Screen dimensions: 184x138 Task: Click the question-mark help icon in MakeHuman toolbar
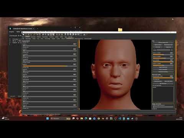click(x=87, y=34)
